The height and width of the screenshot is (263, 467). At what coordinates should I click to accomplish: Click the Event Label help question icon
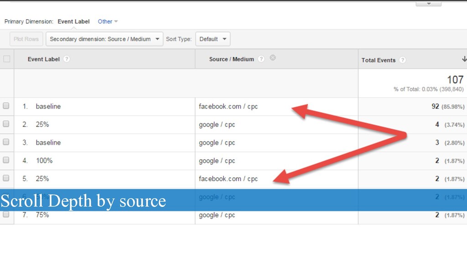(67, 59)
